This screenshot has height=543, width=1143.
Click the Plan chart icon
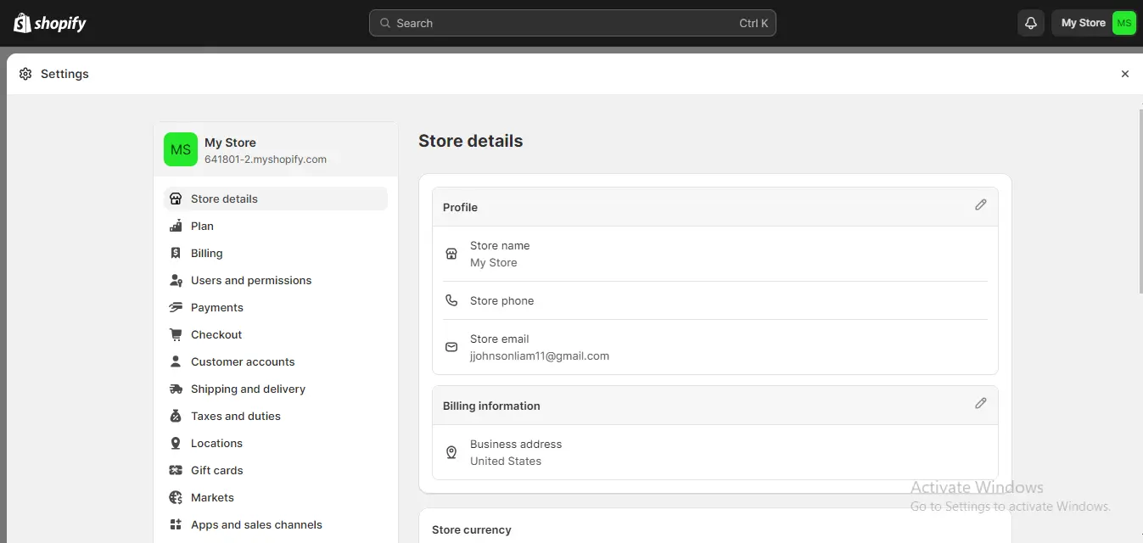[x=176, y=226]
